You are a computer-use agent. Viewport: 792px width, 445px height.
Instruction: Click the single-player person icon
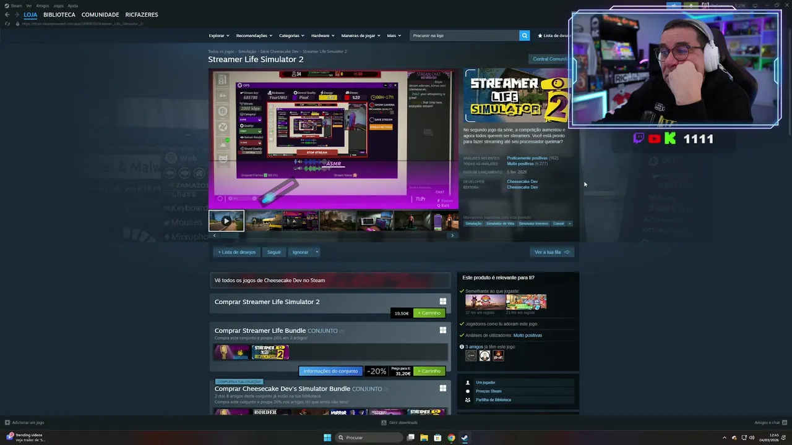point(468,383)
